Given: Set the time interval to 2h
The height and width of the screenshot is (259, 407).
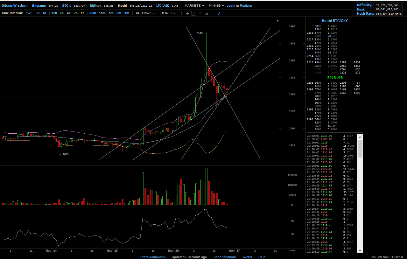Looking at the screenshot, I should tap(76, 13).
